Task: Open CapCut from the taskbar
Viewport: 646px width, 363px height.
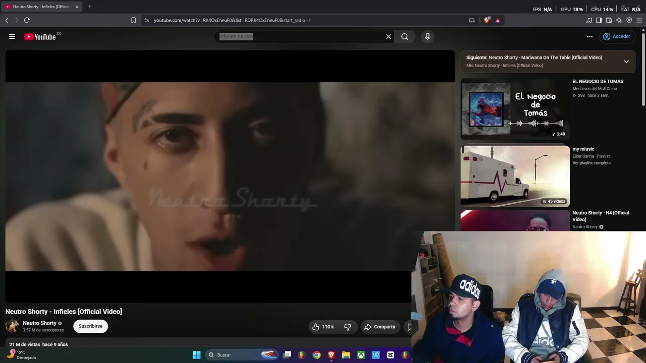Action: click(x=391, y=355)
